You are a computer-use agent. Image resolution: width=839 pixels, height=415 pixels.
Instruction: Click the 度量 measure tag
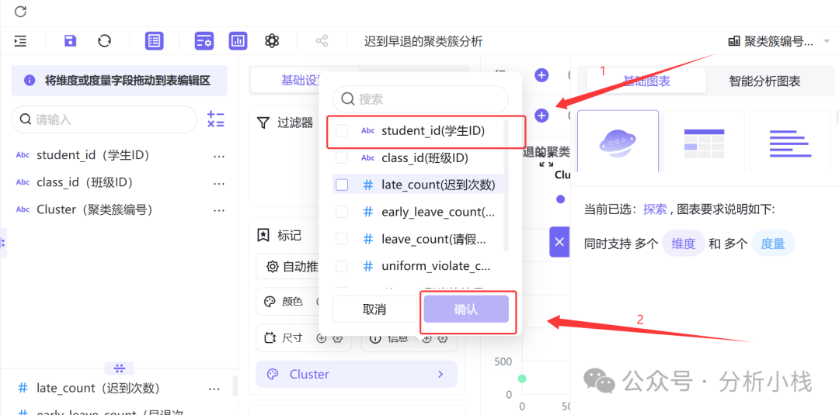773,244
